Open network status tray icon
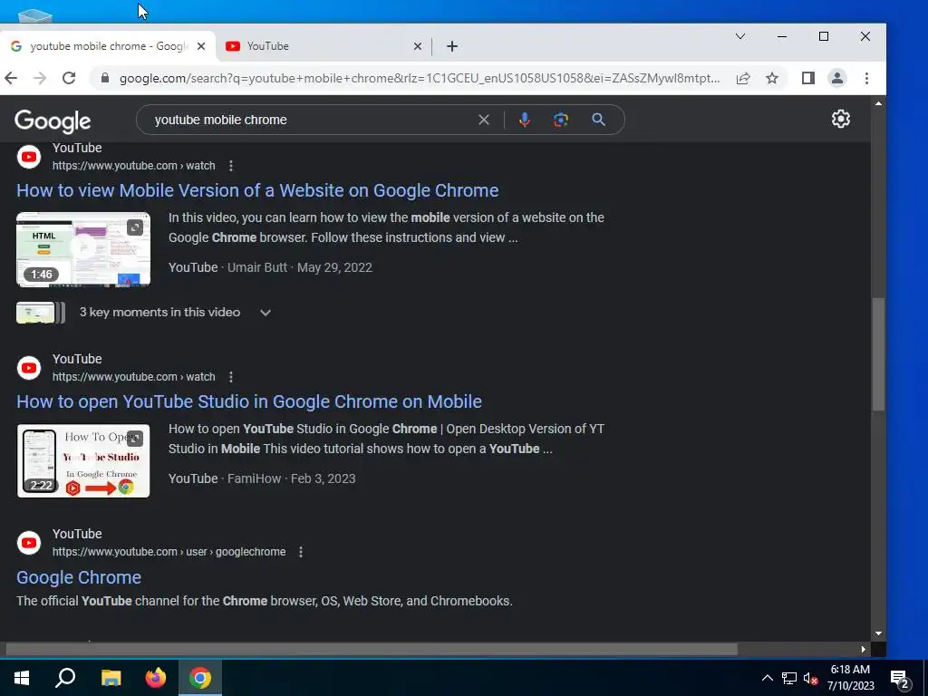The width and height of the screenshot is (928, 696). [789, 678]
